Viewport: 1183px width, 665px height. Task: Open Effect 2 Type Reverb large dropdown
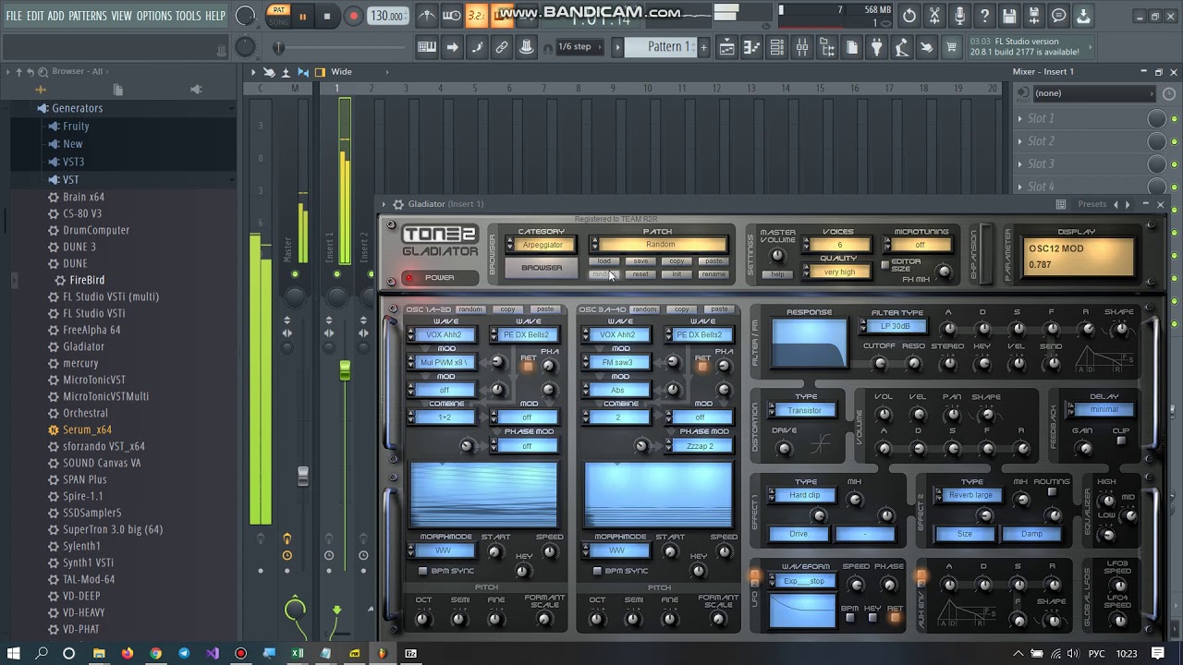pos(970,495)
